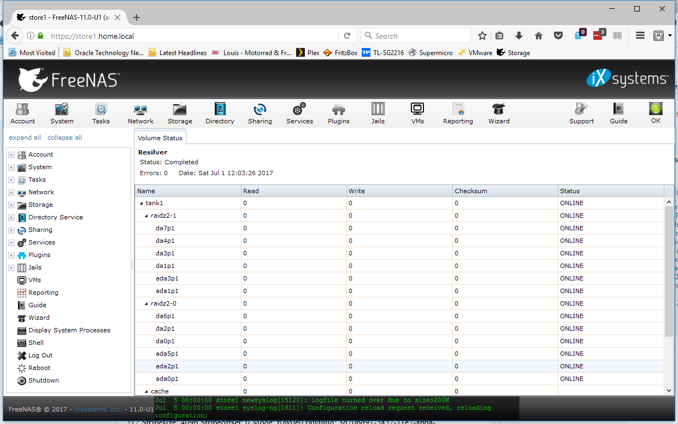The image size is (678, 424).
Task: Select the Jails icon
Action: click(378, 113)
